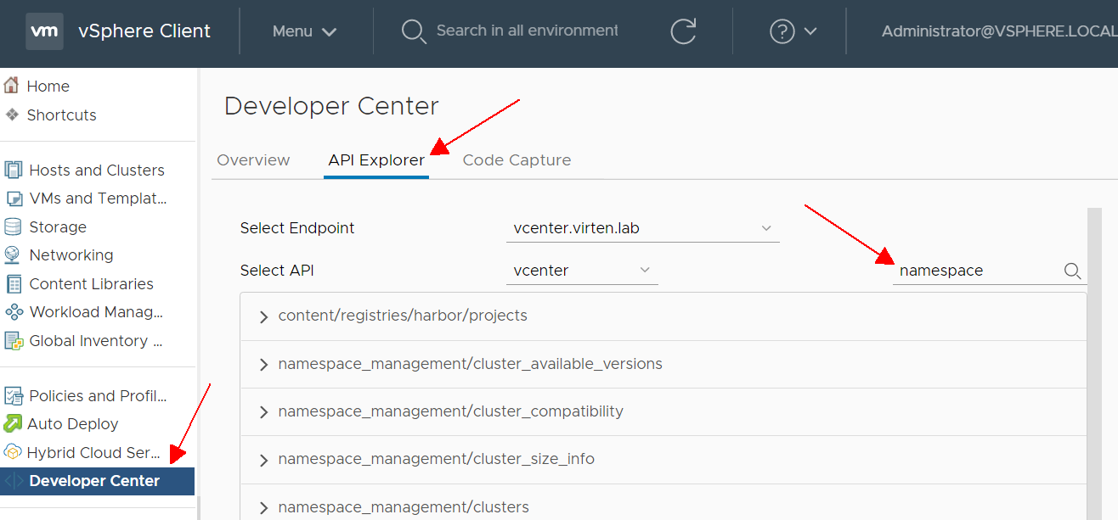Switch to the Code Capture tab
The image size is (1118, 520).
tap(517, 160)
